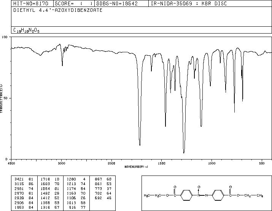The width and height of the screenshot is (272, 211).
Task: Select peak table entry 1368
Action: (x=45, y=203)
